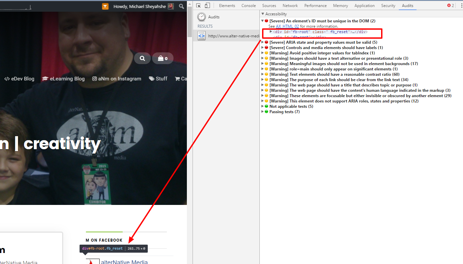Select the Audits tab
463x264 pixels.
(408, 6)
